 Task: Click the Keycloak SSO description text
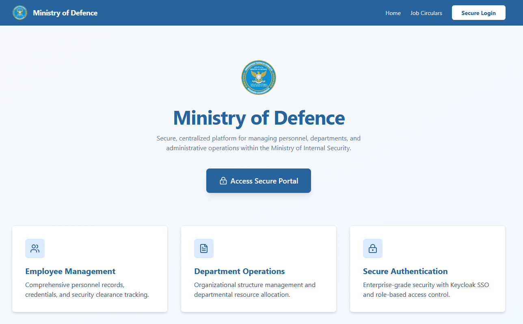[426, 290]
